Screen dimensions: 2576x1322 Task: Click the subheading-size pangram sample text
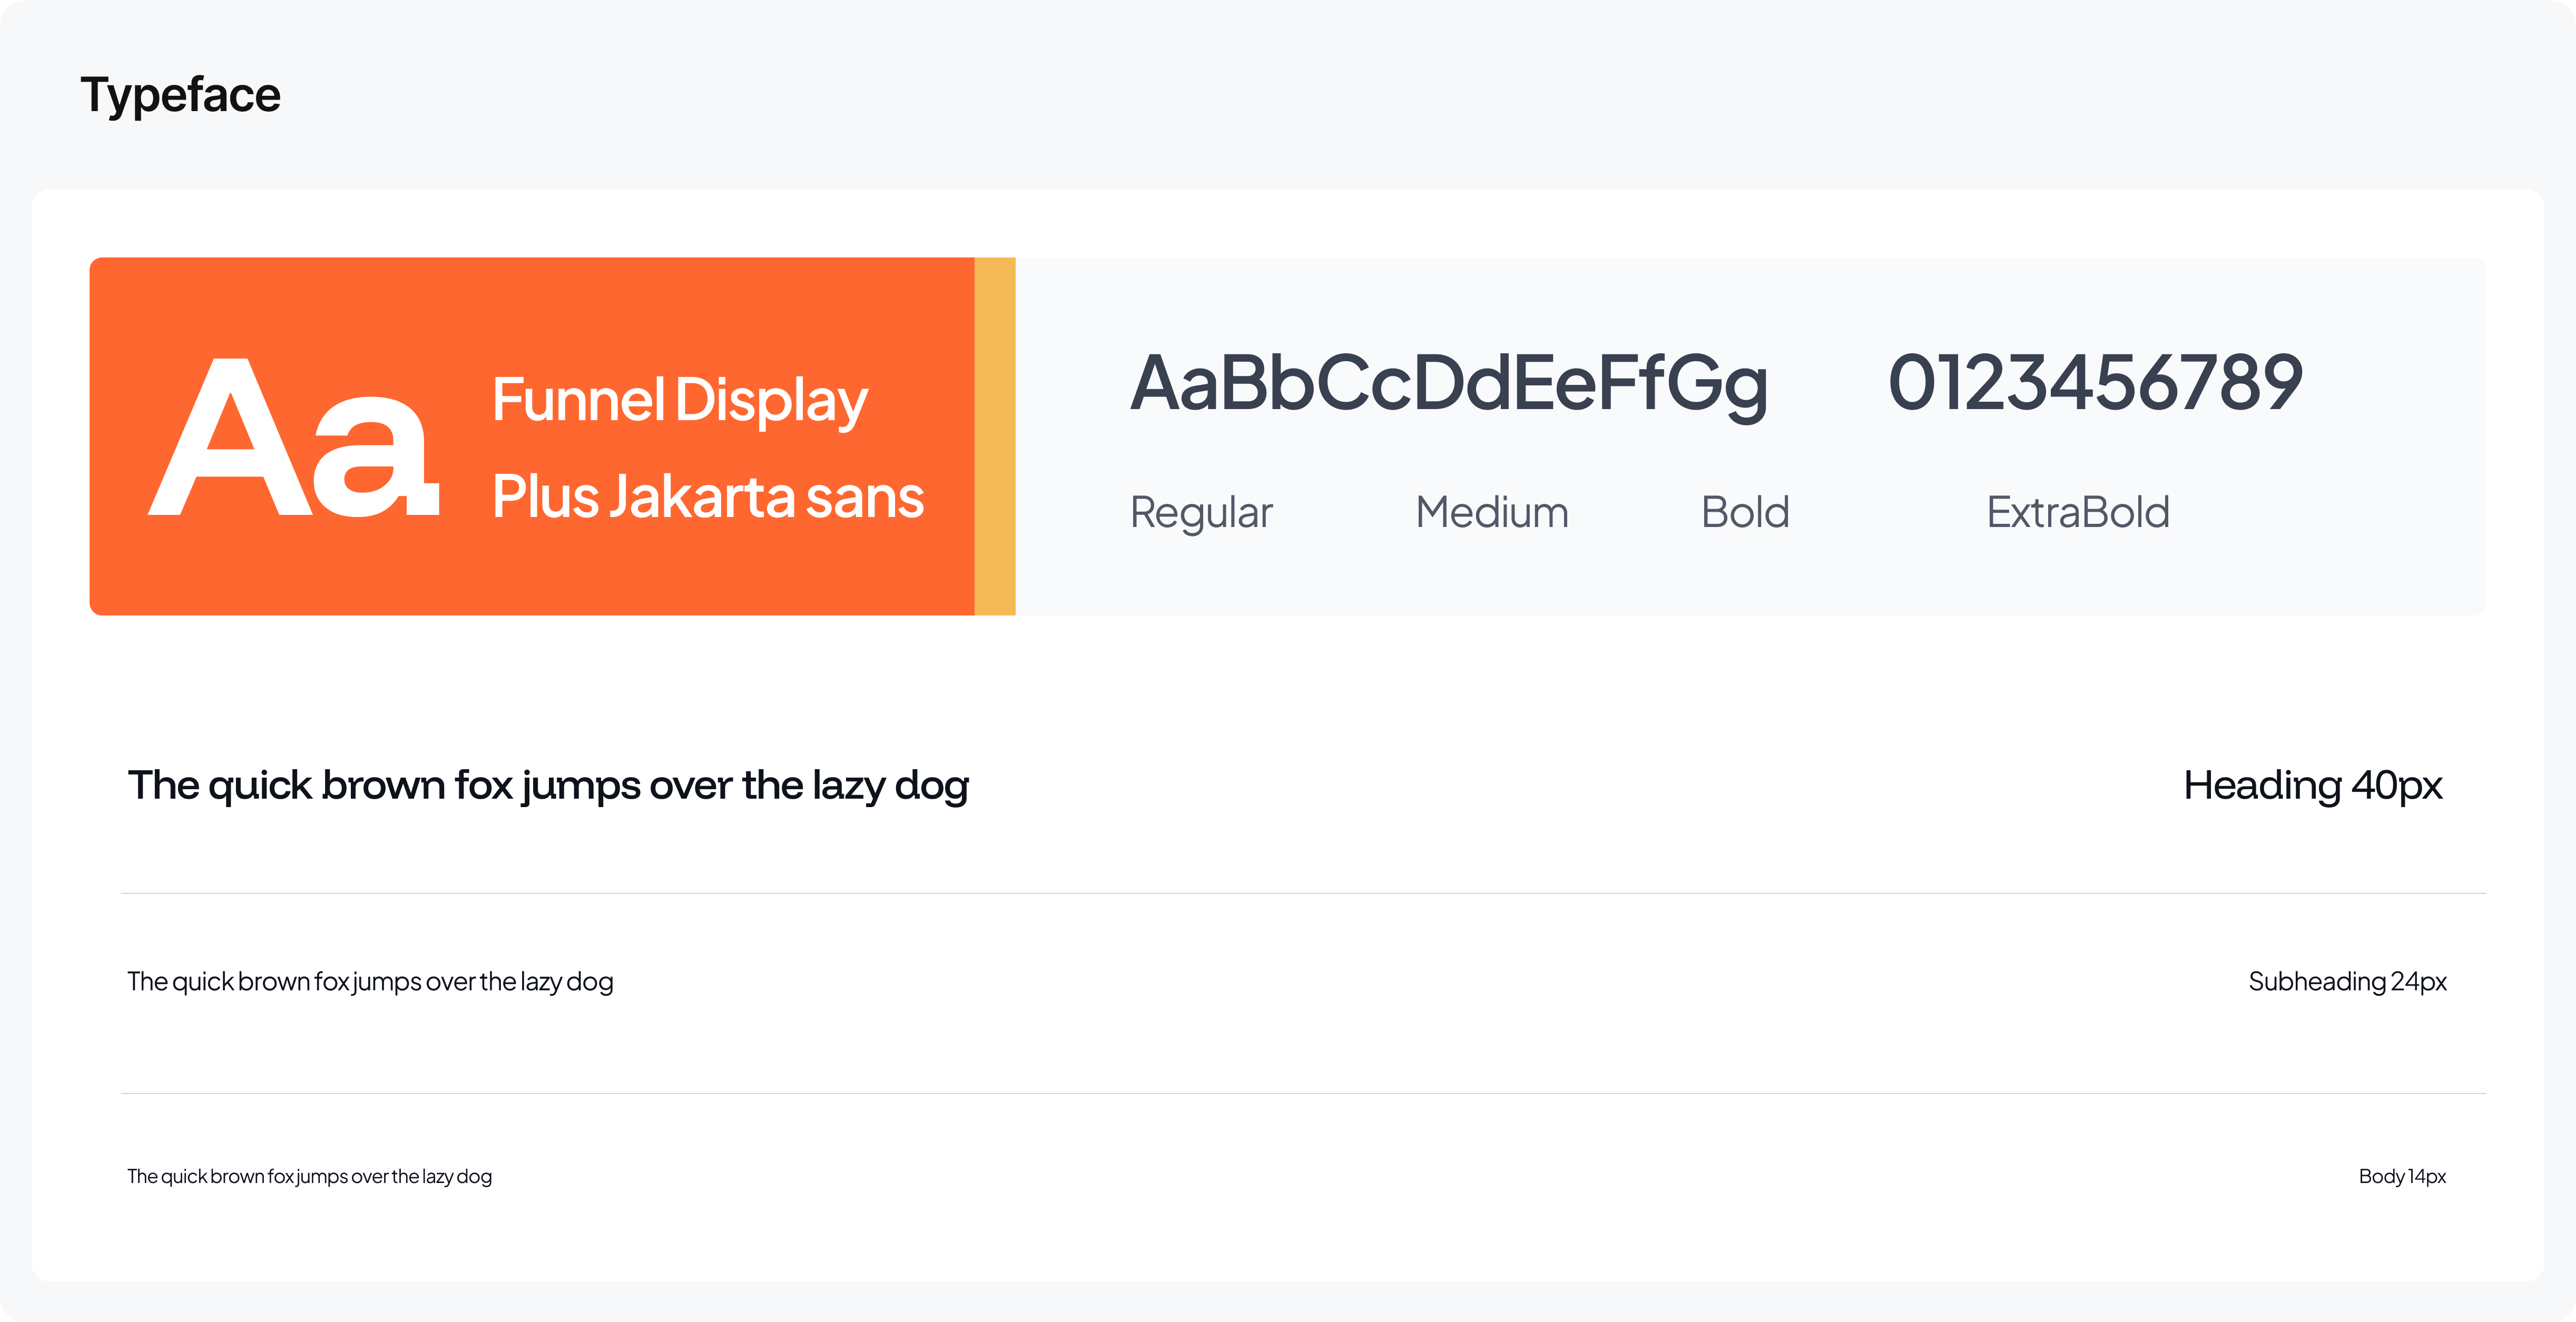click(370, 982)
